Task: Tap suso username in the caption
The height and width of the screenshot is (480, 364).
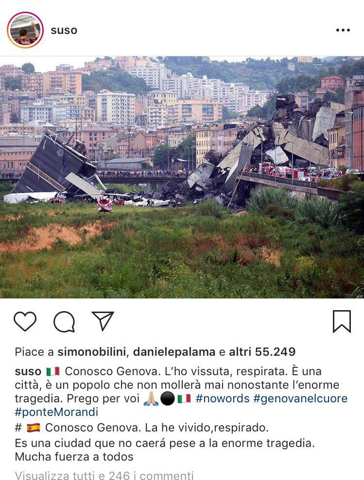Action: (x=28, y=371)
